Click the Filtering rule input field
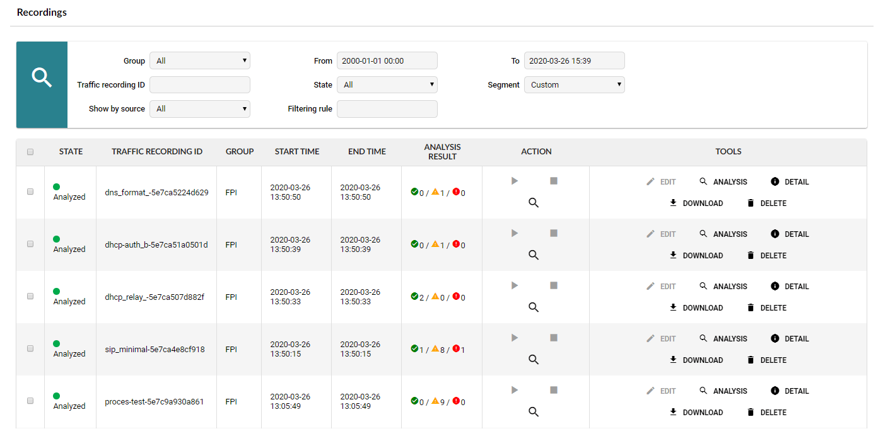This screenshot has height=441, width=883. pos(387,109)
